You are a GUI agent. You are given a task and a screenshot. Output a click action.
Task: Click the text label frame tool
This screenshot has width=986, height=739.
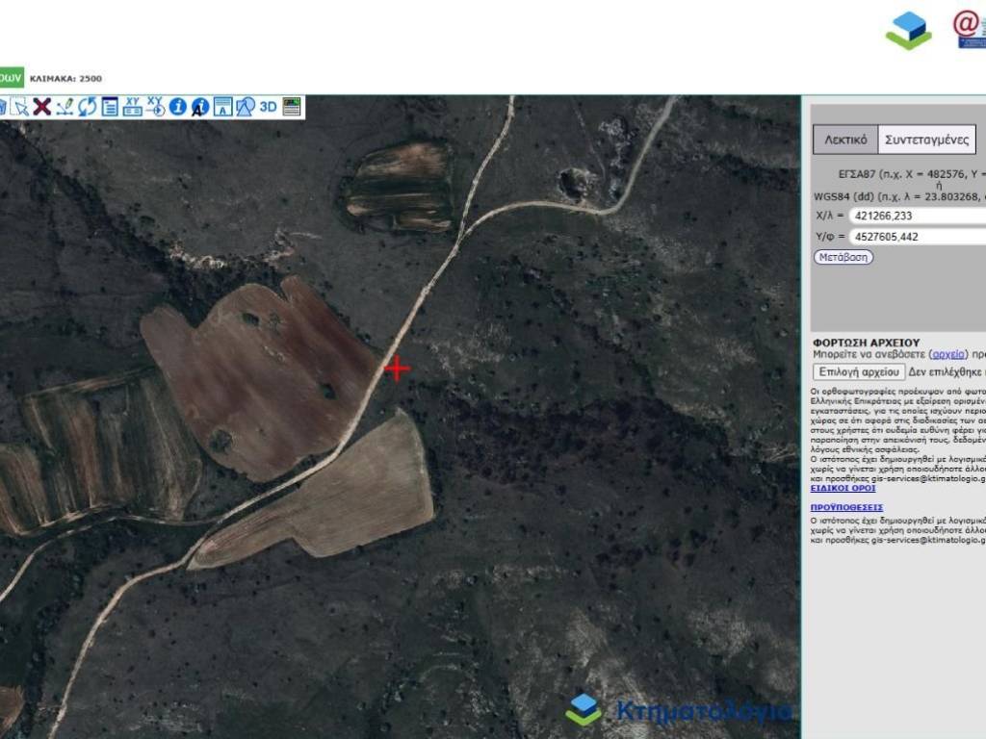pos(222,107)
